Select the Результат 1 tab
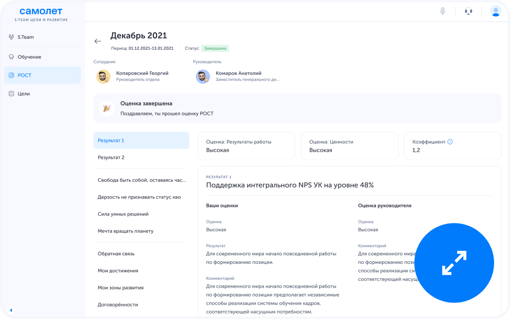Image resolution: width=510 pixels, height=319 pixels. [141, 140]
